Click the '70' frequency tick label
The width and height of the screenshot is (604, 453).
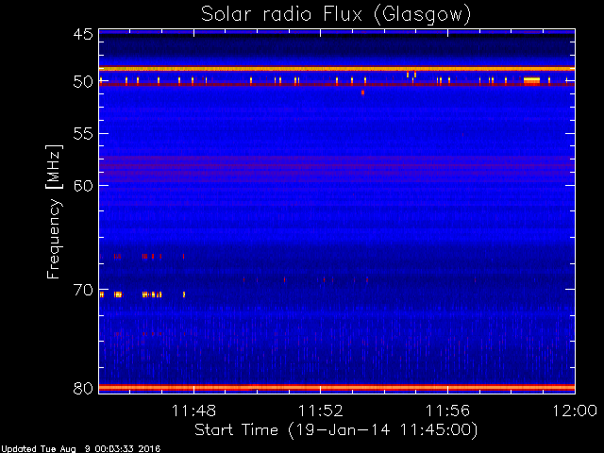point(83,290)
